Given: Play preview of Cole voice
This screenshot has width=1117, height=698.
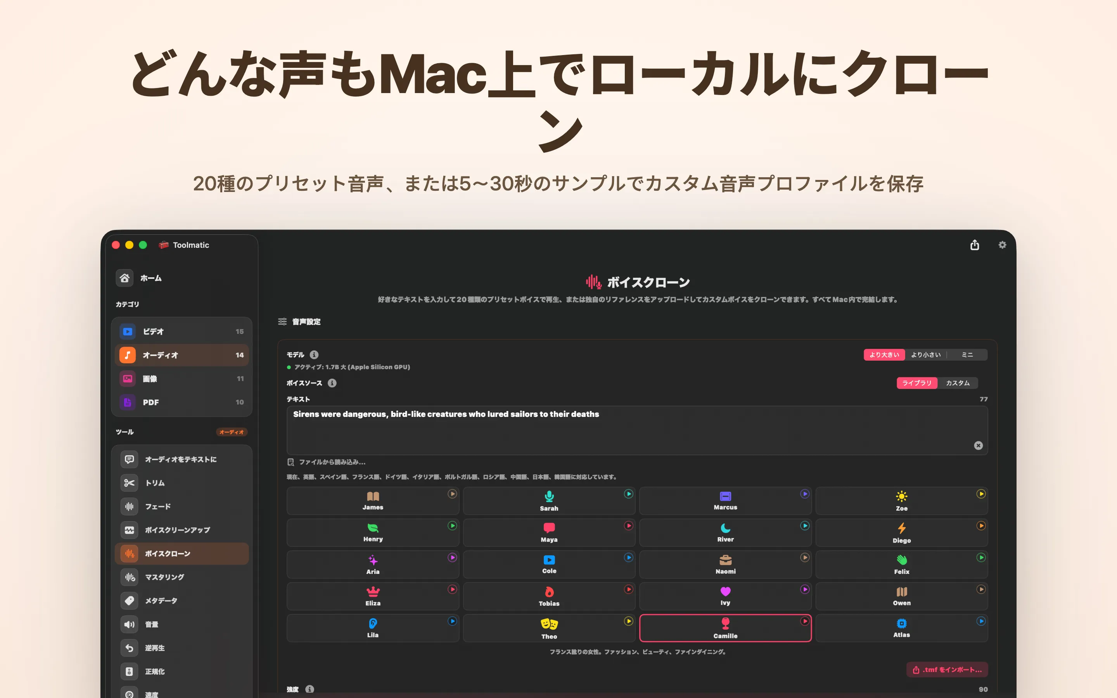Looking at the screenshot, I should tap(629, 558).
